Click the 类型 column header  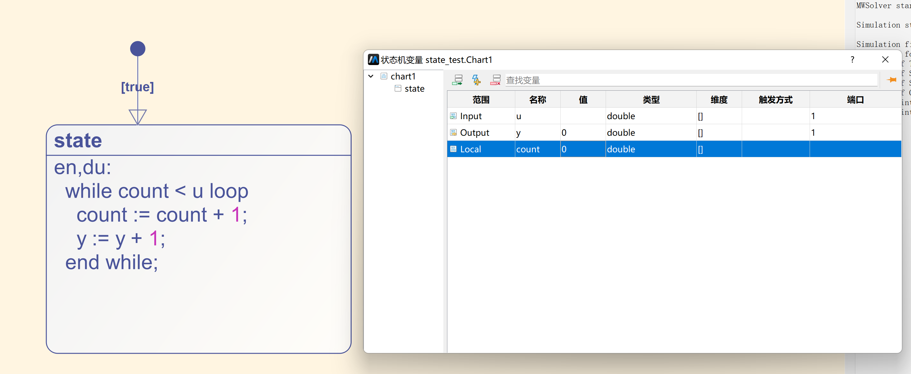pos(651,99)
